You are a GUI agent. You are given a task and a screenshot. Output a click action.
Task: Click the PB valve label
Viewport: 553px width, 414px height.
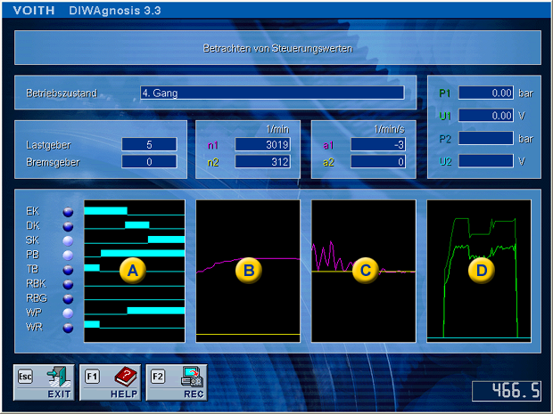[x=32, y=255]
